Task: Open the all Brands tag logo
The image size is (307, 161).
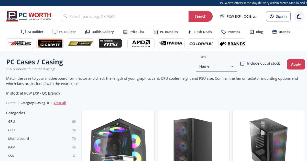Action: [232, 44]
